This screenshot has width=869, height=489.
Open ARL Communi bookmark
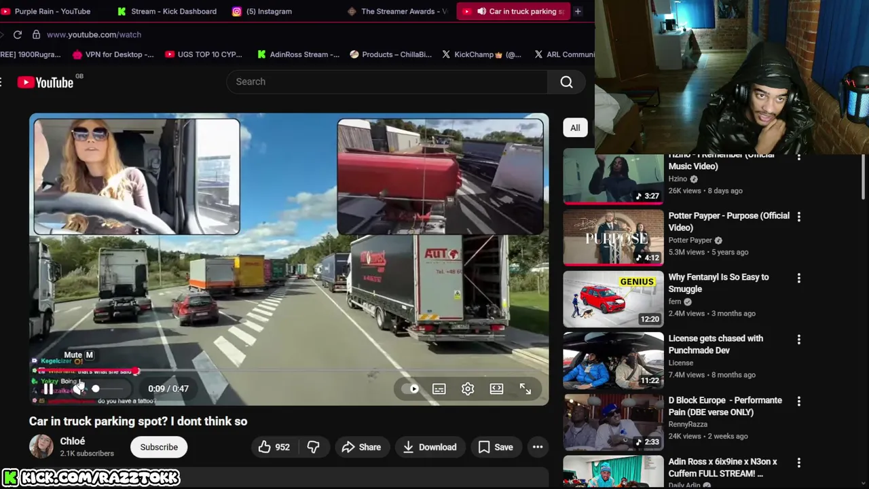pyautogui.click(x=564, y=54)
